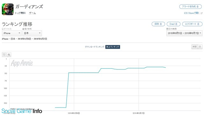Select the 売上ランキング toggle
Image resolution: width=204 pixels, height=115 pixels.
(x=113, y=47)
